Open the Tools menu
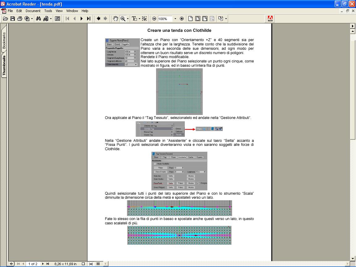The height and width of the screenshot is (267, 356). click(x=48, y=11)
